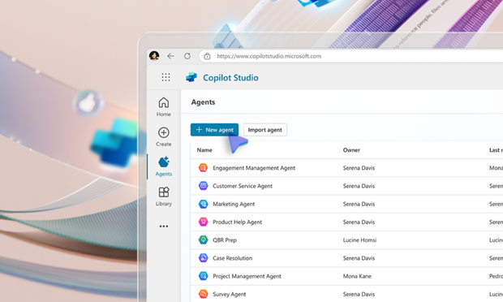Click the Case Resolution icon
This screenshot has height=302, width=503.
[x=203, y=257]
